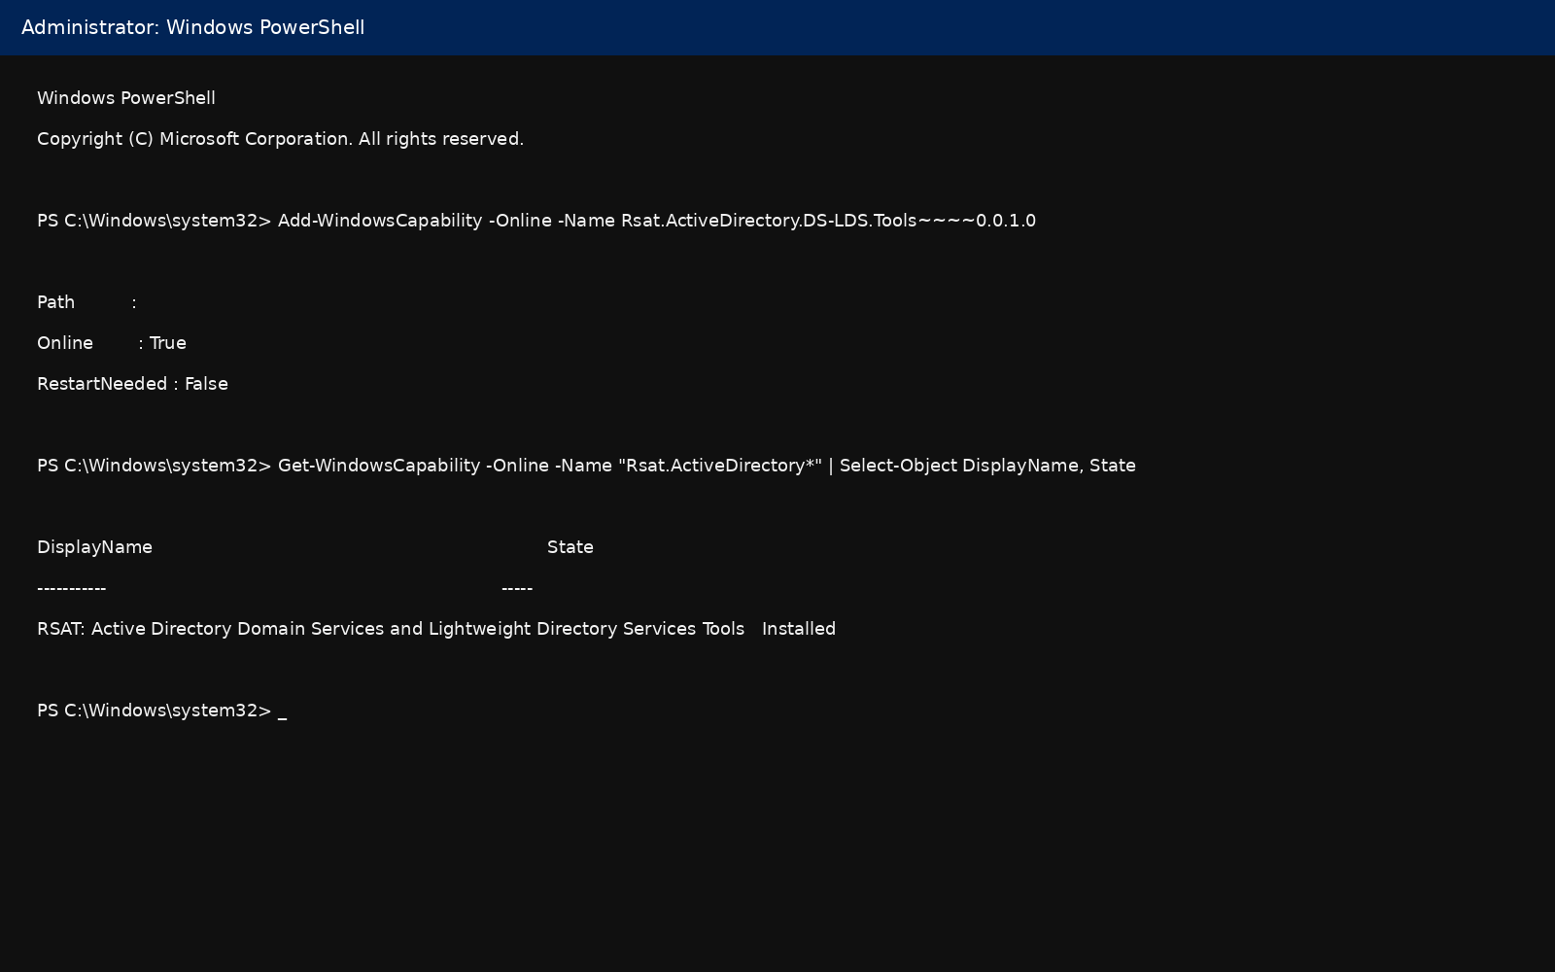Click the DisplayName column header
The image size is (1555, 972).
pyautogui.click(x=94, y=547)
